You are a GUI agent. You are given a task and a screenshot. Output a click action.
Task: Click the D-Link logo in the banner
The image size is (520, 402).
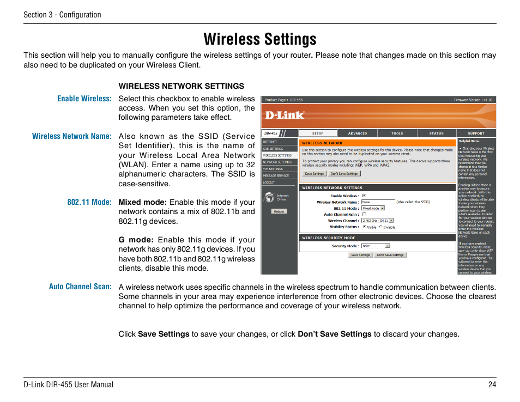click(x=285, y=115)
